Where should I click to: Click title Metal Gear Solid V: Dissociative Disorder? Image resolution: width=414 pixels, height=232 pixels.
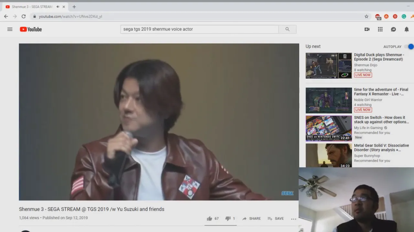pos(381,148)
